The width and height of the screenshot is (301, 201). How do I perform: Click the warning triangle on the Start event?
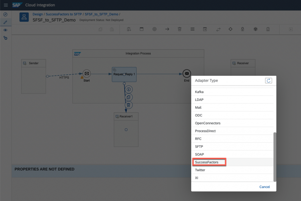(82, 78)
